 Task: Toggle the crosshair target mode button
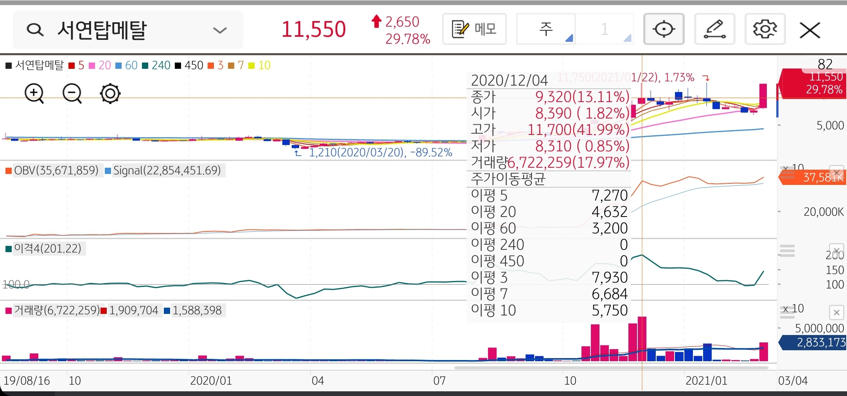click(664, 29)
